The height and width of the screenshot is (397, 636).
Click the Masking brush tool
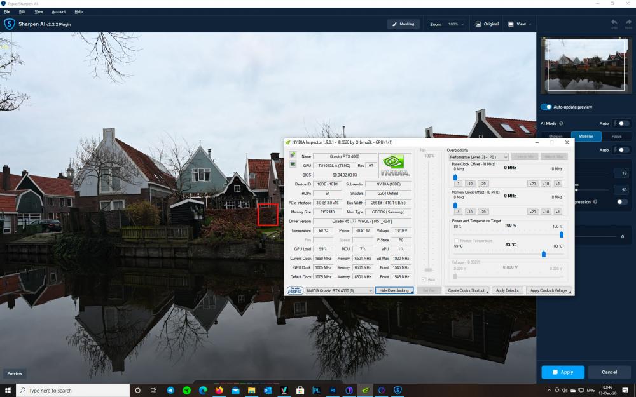click(403, 24)
